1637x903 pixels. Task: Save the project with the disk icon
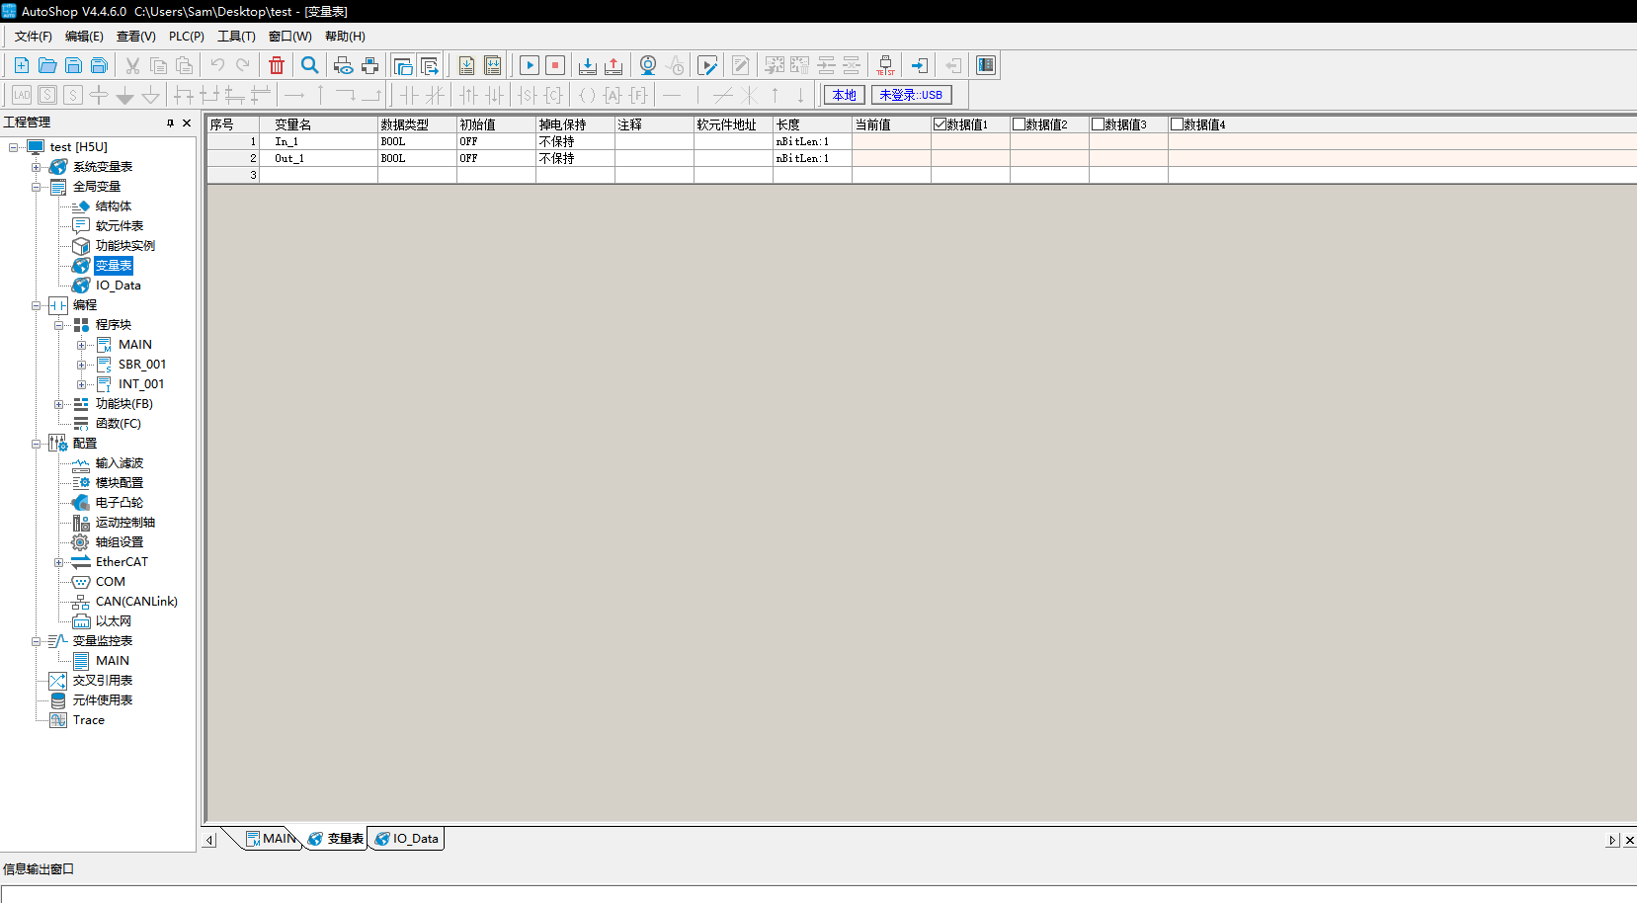tap(73, 65)
